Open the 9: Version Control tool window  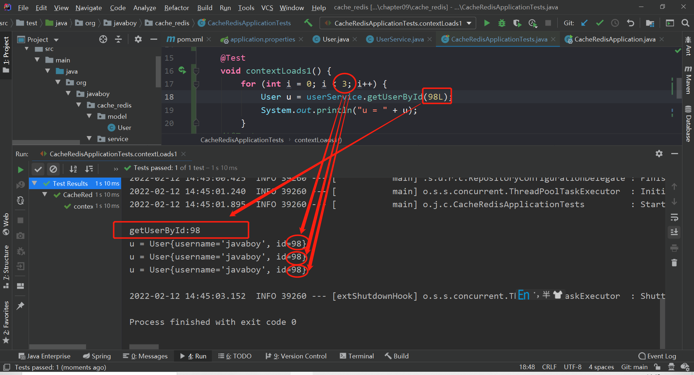pyautogui.click(x=296, y=356)
